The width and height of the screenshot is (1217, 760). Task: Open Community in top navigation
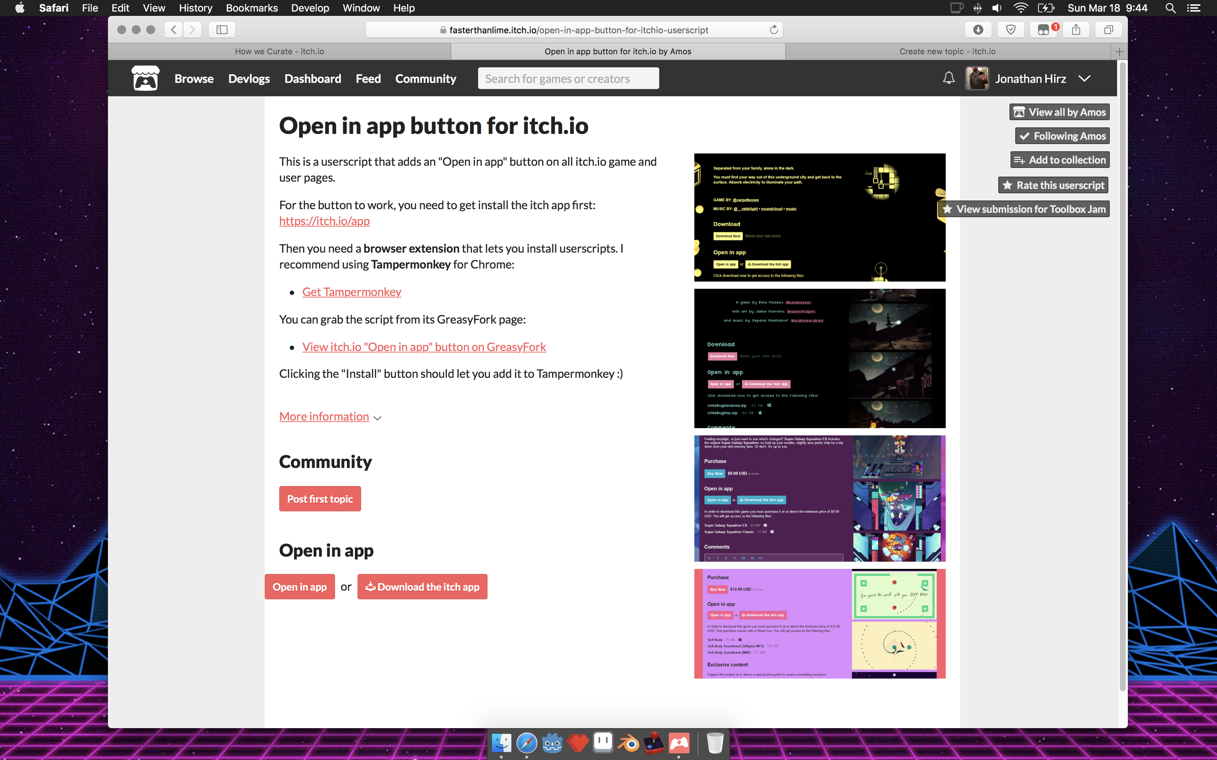[426, 79]
